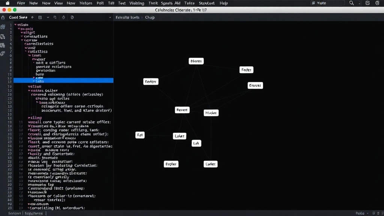Image resolution: width=384 pixels, height=216 pixels.
Task: Click the rightmost circular menu bar icon
Action: (377, 3)
